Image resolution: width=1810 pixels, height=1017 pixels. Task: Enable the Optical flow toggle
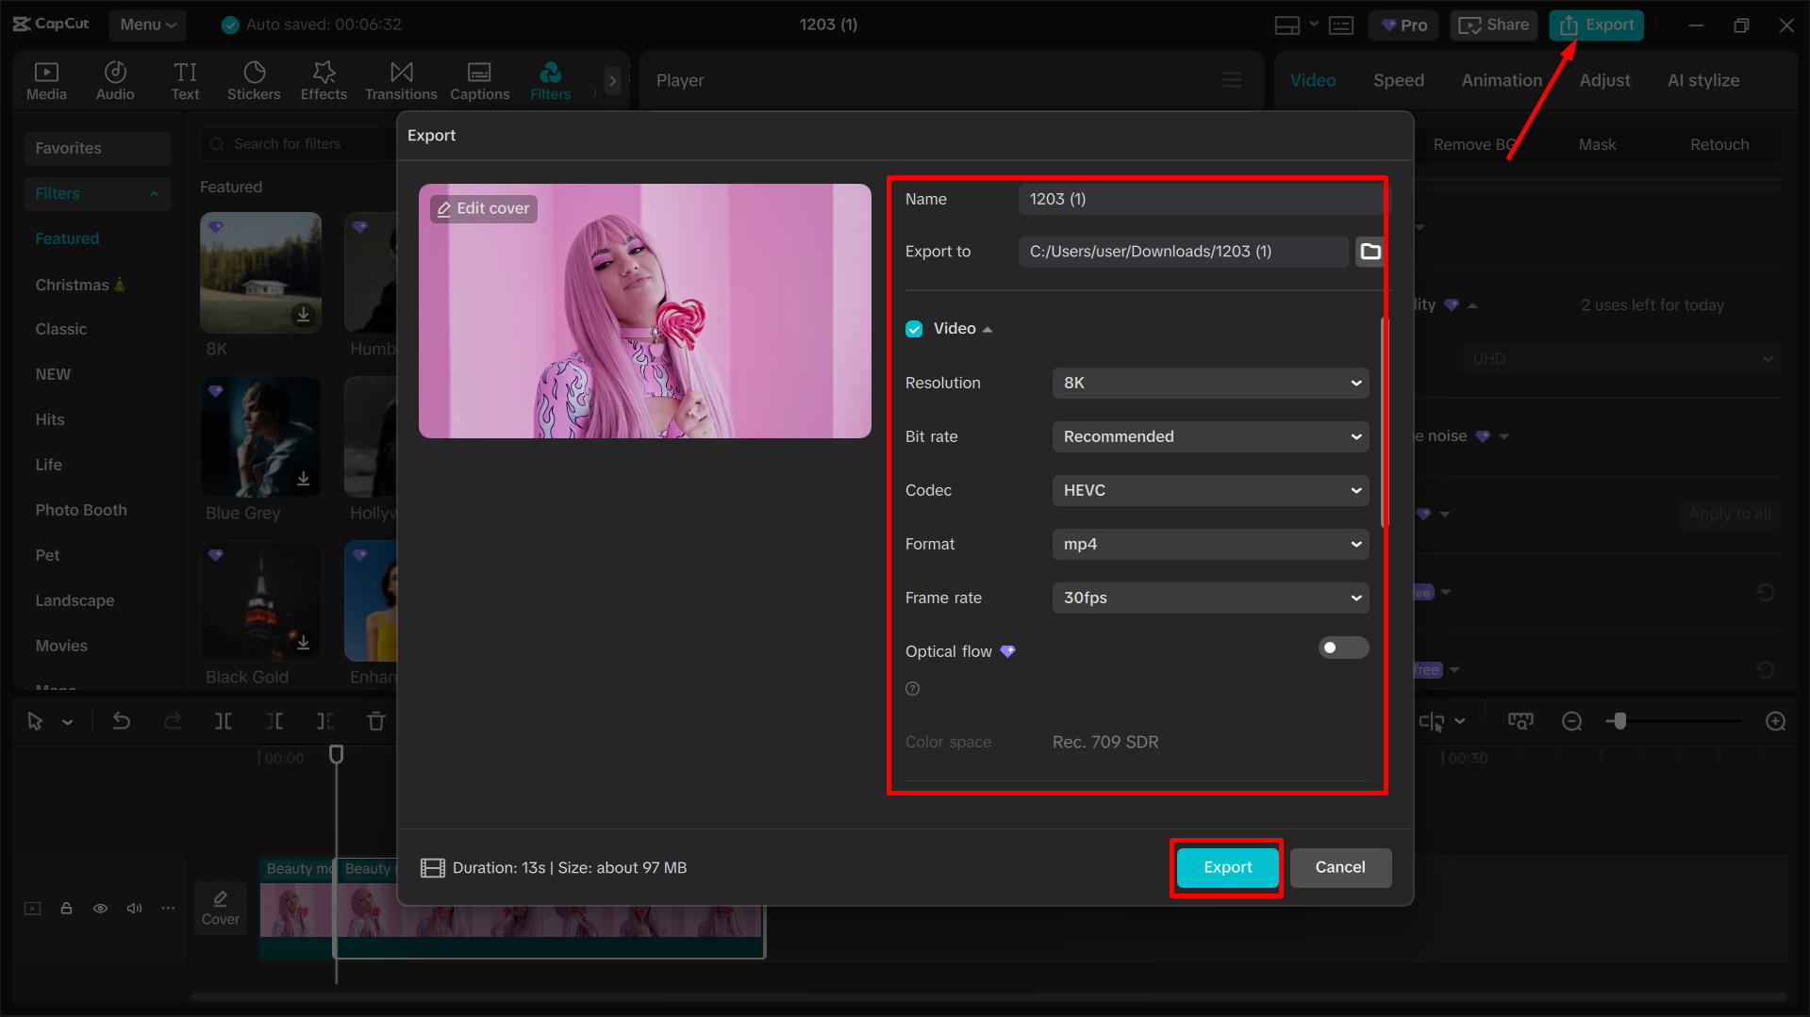pos(1342,648)
